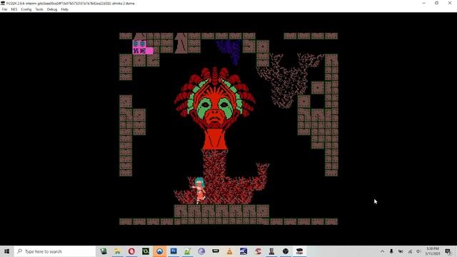Open the NES menu
This screenshot has height=257, width=457.
click(14, 9)
